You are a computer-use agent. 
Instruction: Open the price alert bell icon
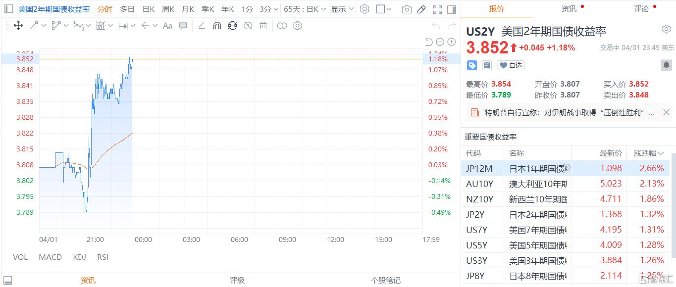666,65
